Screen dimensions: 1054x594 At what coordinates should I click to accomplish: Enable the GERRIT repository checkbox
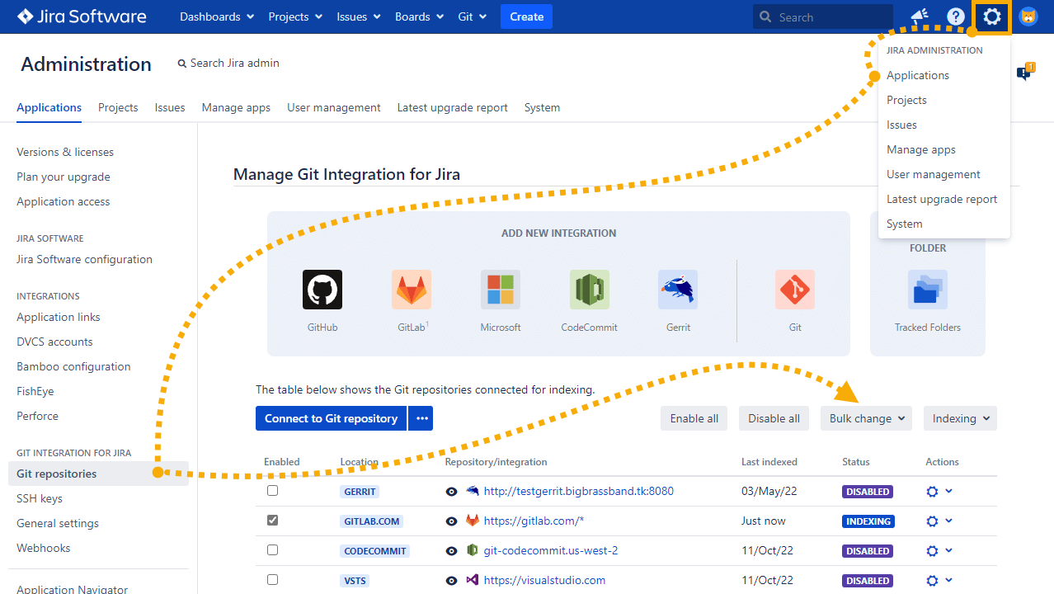coord(272,491)
